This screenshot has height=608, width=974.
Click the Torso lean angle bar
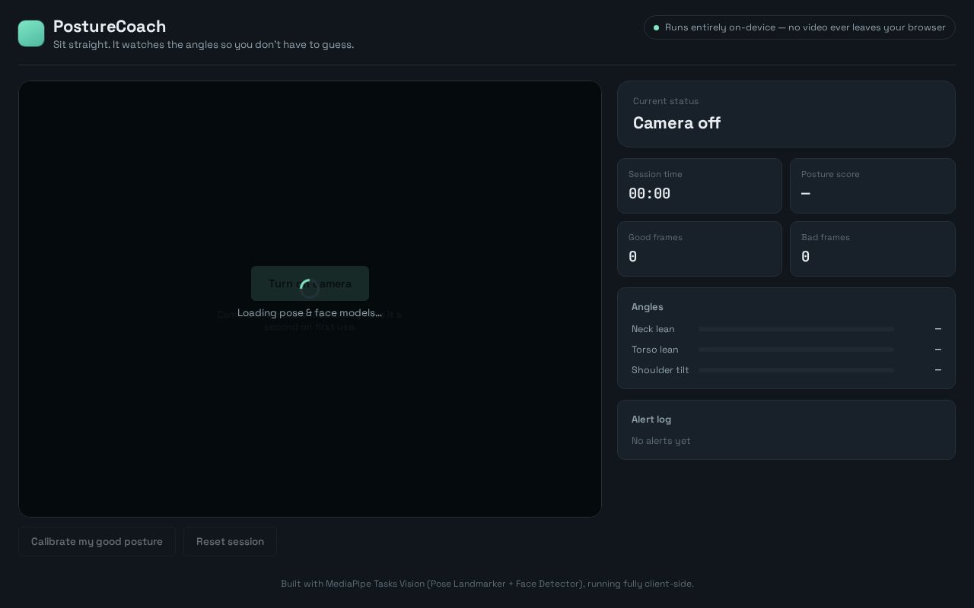796,350
